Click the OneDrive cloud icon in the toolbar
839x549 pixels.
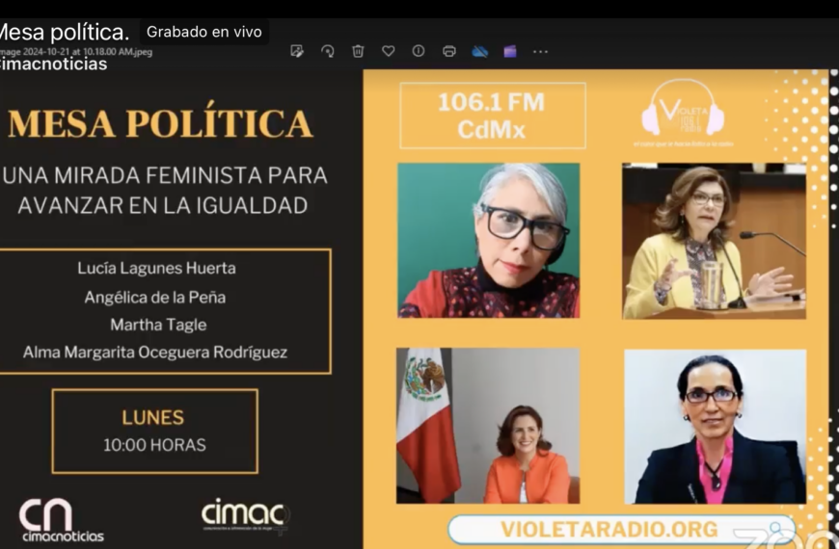click(480, 51)
